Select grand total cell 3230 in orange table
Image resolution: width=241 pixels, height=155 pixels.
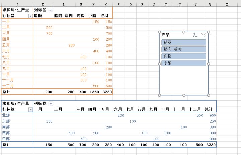107,92
